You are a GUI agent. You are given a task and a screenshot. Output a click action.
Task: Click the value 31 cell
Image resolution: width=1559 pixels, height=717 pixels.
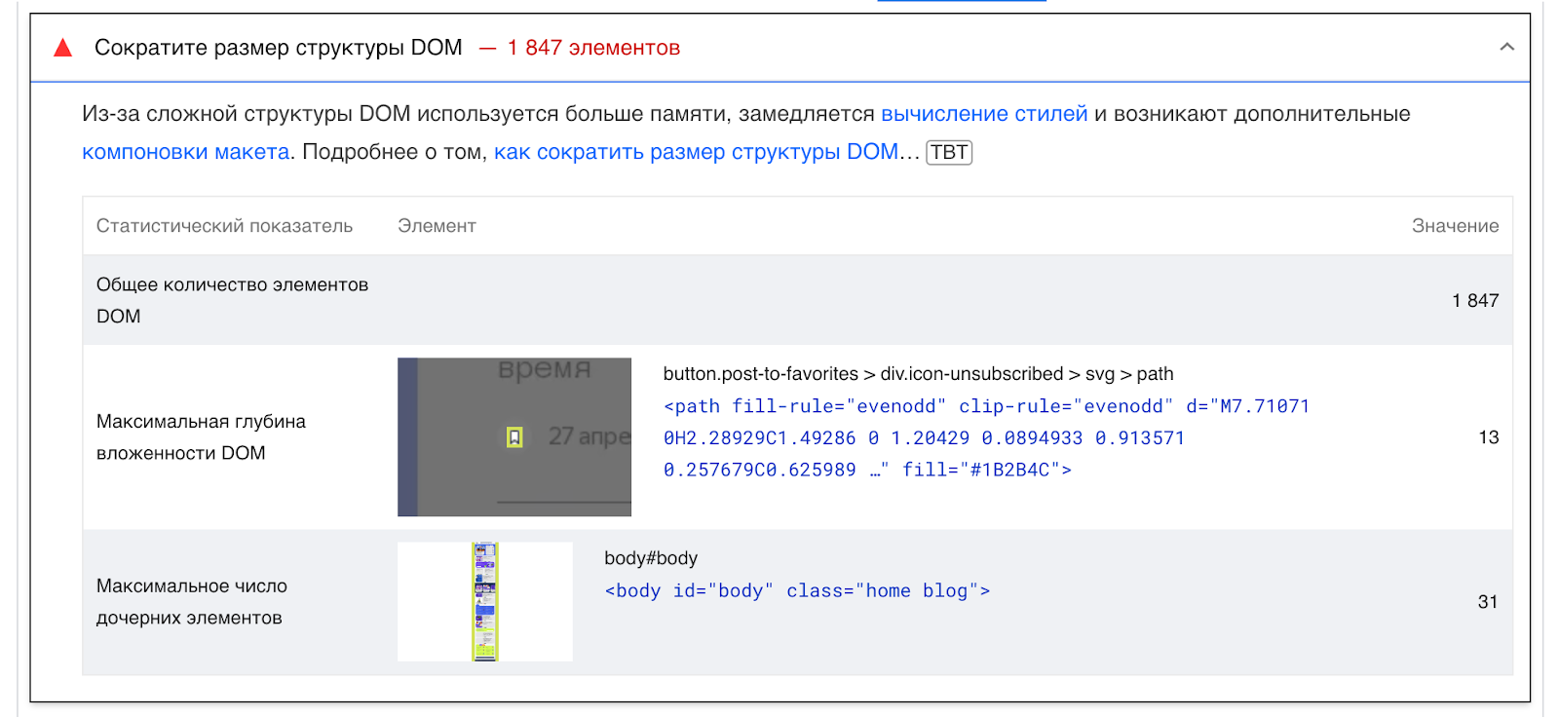[1488, 602]
